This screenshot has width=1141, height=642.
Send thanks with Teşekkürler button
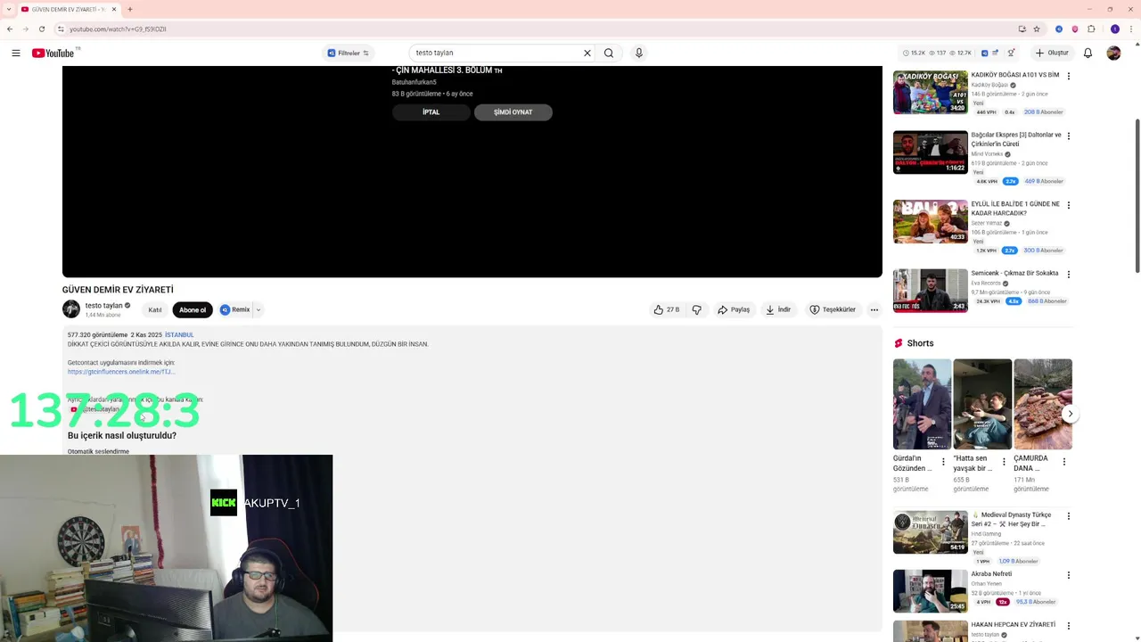click(x=833, y=309)
